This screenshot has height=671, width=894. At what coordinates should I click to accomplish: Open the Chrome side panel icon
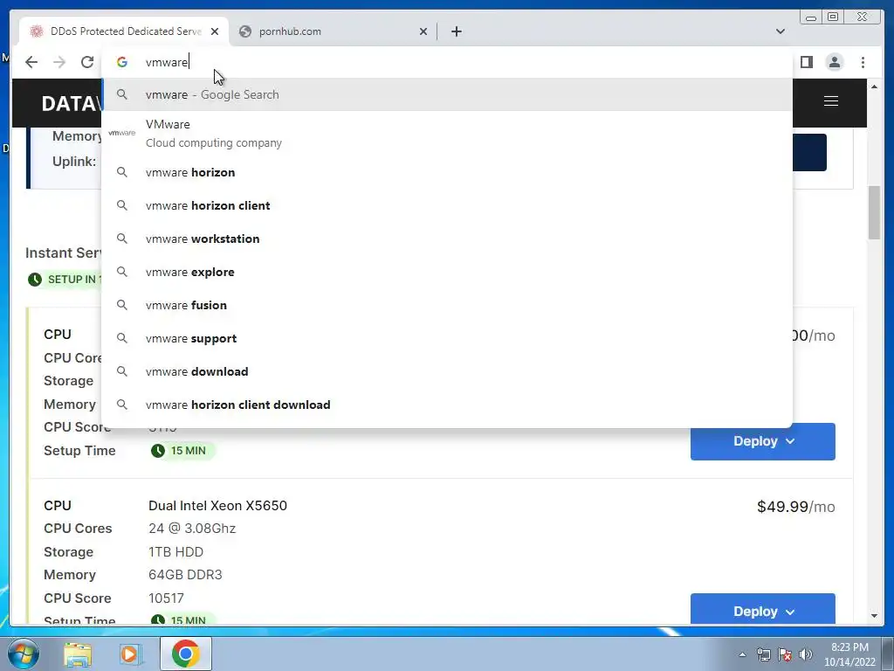806,62
